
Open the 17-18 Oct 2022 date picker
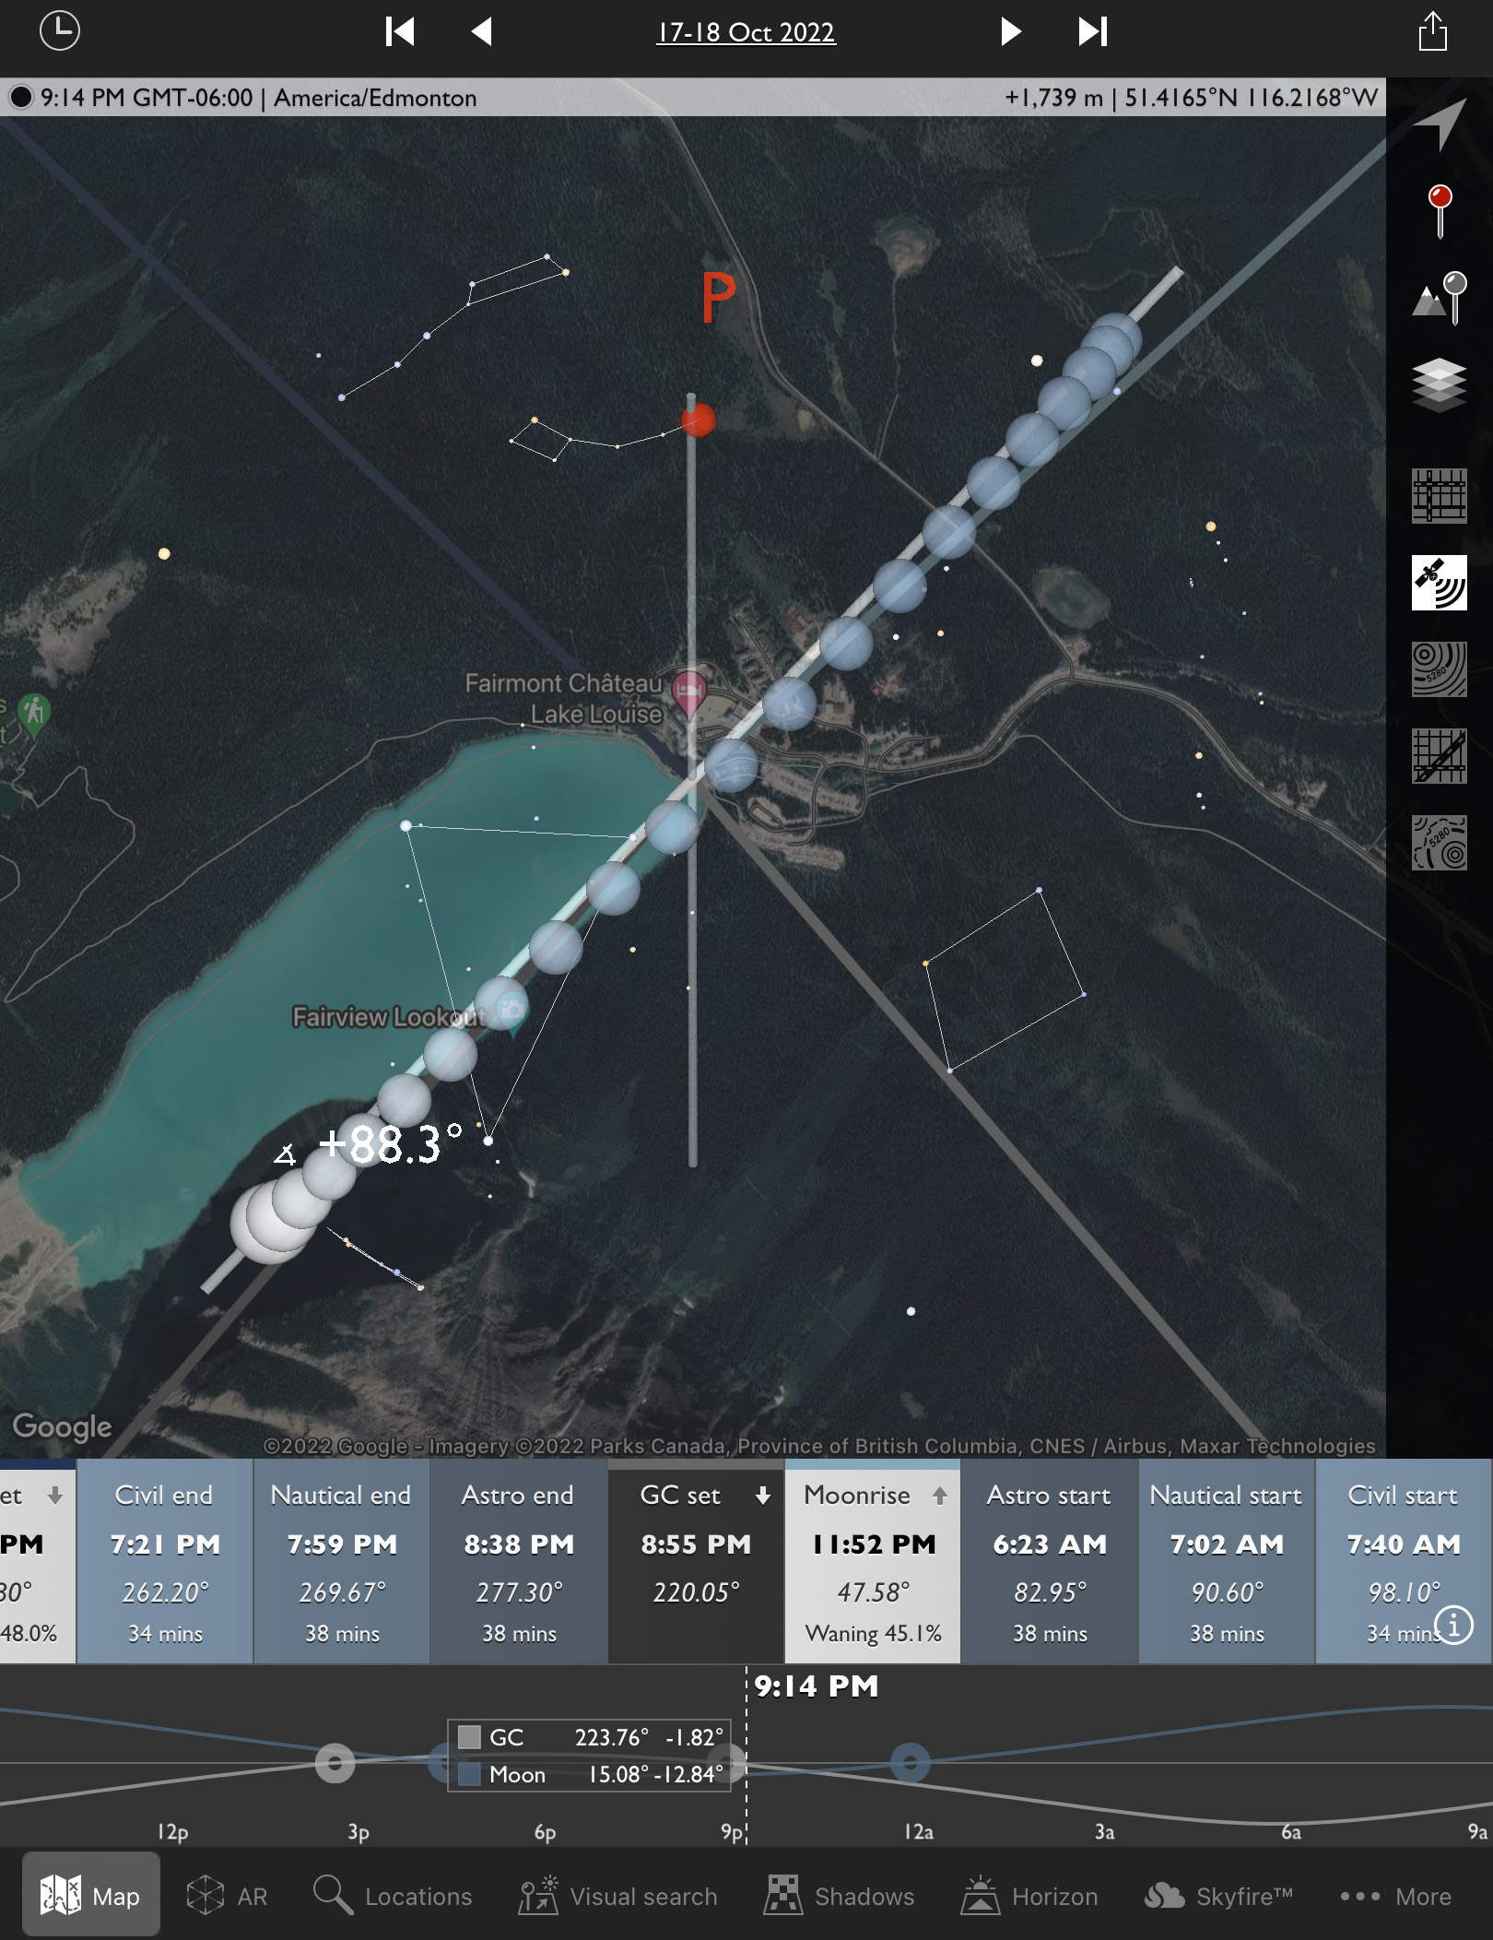pos(746,32)
